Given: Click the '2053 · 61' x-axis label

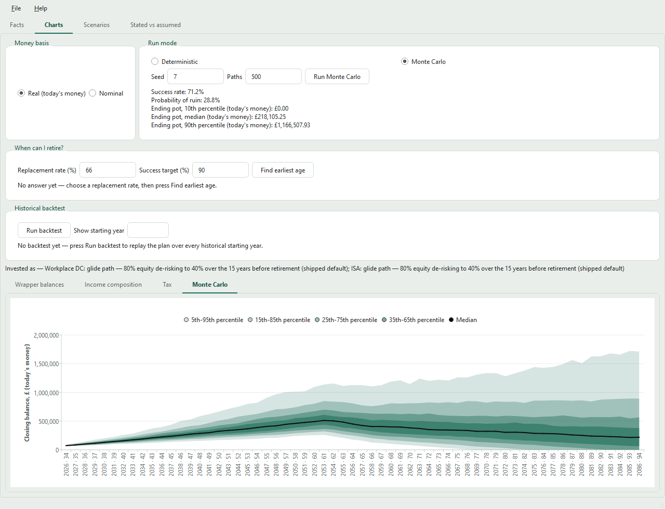Looking at the screenshot, I should [324, 464].
